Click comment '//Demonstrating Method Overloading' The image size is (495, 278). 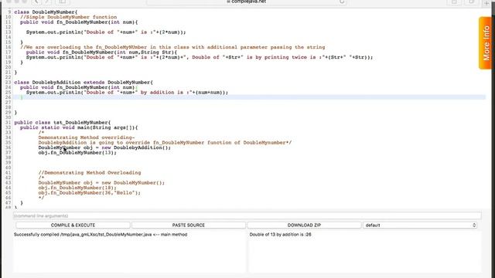(90, 173)
